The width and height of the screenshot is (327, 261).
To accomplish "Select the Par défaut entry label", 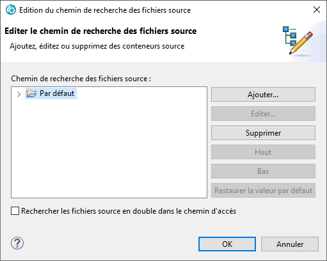I will point(57,93).
